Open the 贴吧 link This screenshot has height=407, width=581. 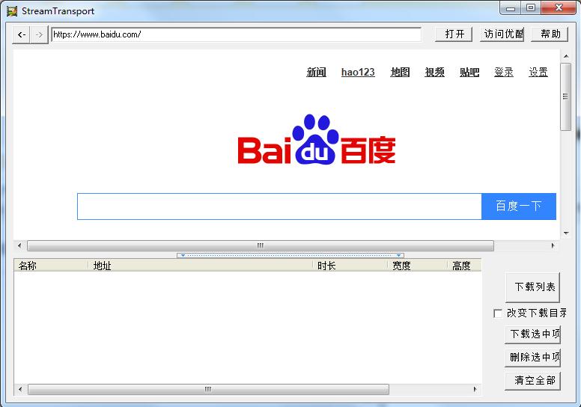pos(469,72)
